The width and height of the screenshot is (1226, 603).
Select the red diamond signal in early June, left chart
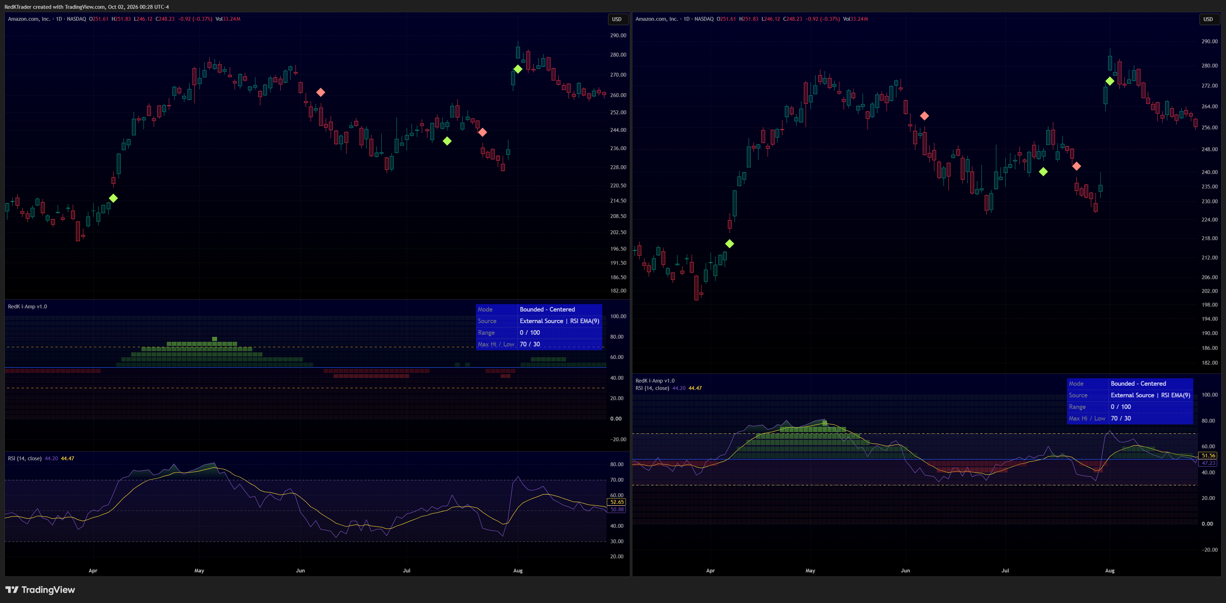321,92
